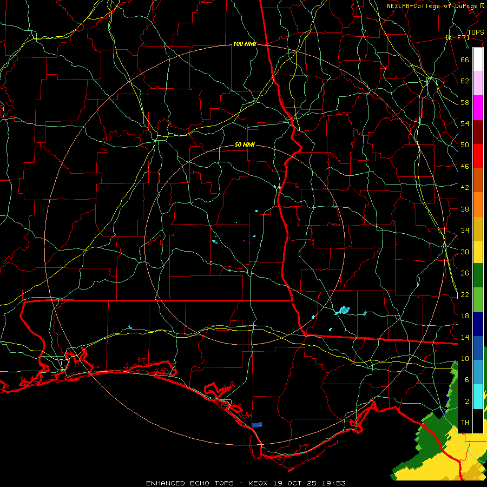Click the legend value 2
The height and width of the screenshot is (487, 487).
click(x=466, y=401)
